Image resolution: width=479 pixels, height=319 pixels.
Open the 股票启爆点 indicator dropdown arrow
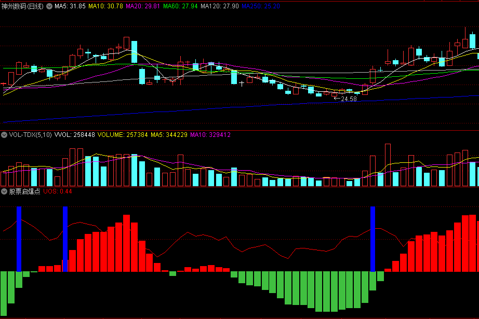click(4, 191)
